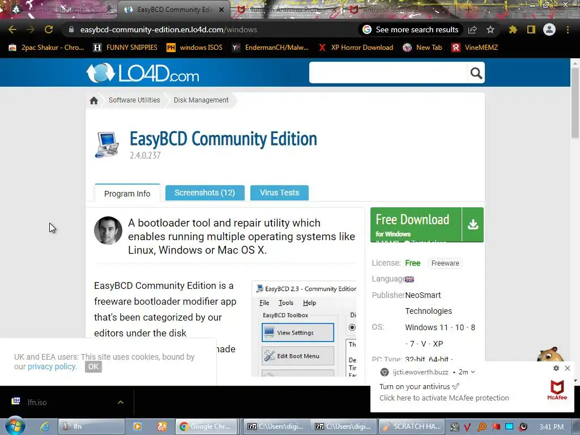Click the LO4D search input field
Screen dimensions: 580x435
389,73
